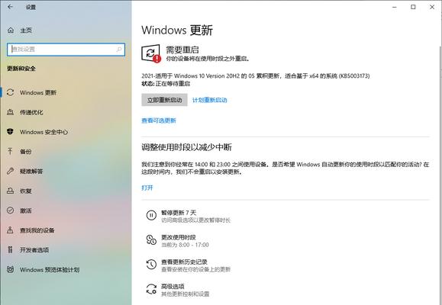Click the pause icon for 暂停更新 7 天
This screenshot has width=442, height=305.
pyautogui.click(x=151, y=216)
